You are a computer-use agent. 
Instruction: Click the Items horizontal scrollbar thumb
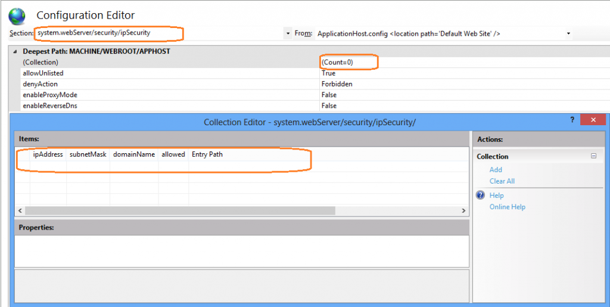180,210
